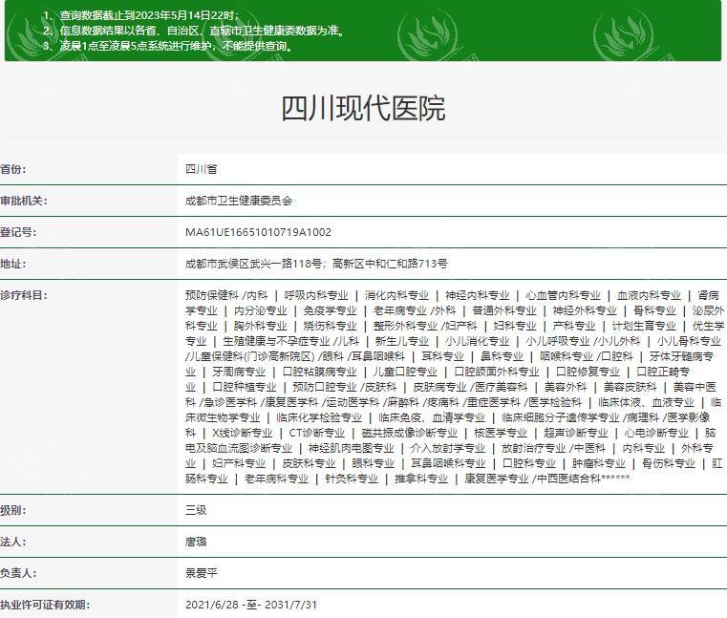Select the address 成都市武侯区武兴一路118号
This screenshot has height=618, width=727.
(253, 264)
